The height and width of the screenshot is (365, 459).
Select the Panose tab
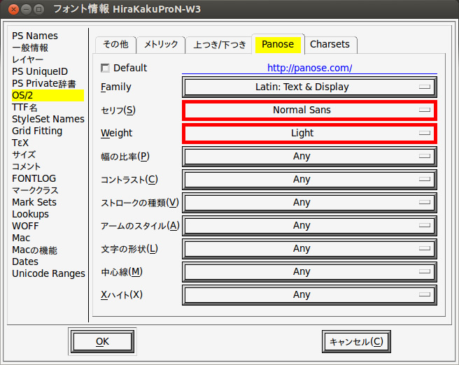point(278,44)
